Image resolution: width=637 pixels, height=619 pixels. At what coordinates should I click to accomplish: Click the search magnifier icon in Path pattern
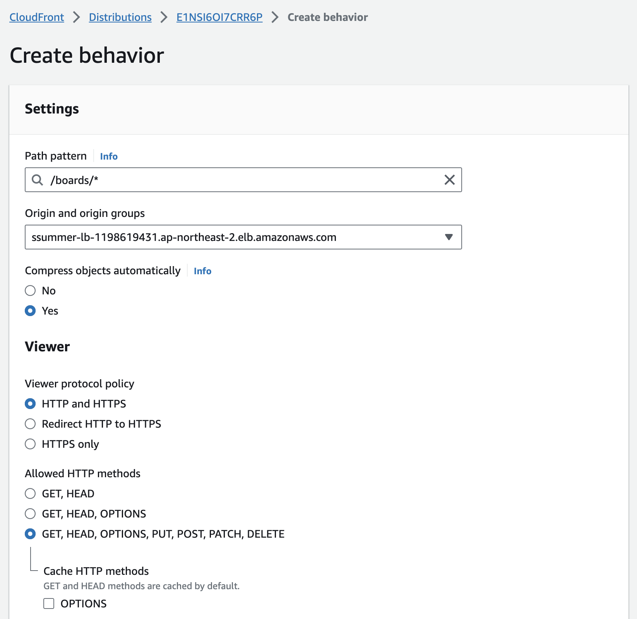coord(38,180)
